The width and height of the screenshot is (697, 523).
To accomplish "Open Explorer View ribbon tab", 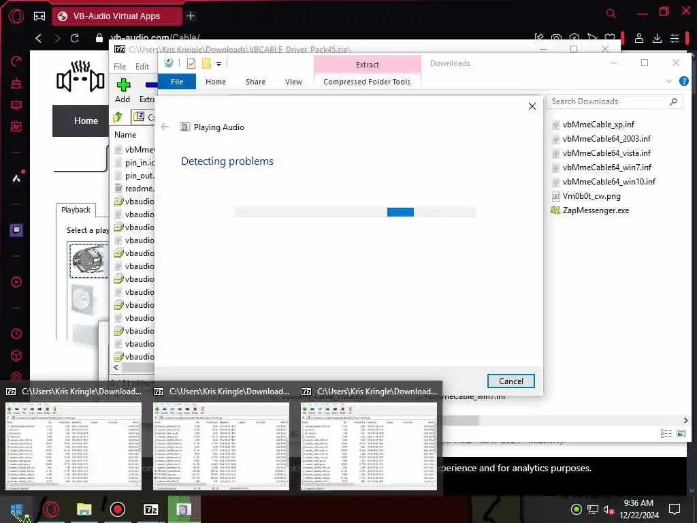I will [294, 82].
